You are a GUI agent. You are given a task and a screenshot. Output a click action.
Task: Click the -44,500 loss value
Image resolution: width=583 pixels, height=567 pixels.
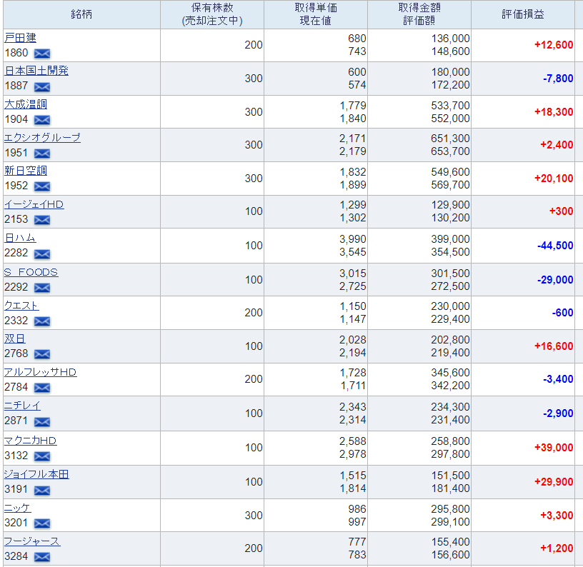(x=555, y=245)
